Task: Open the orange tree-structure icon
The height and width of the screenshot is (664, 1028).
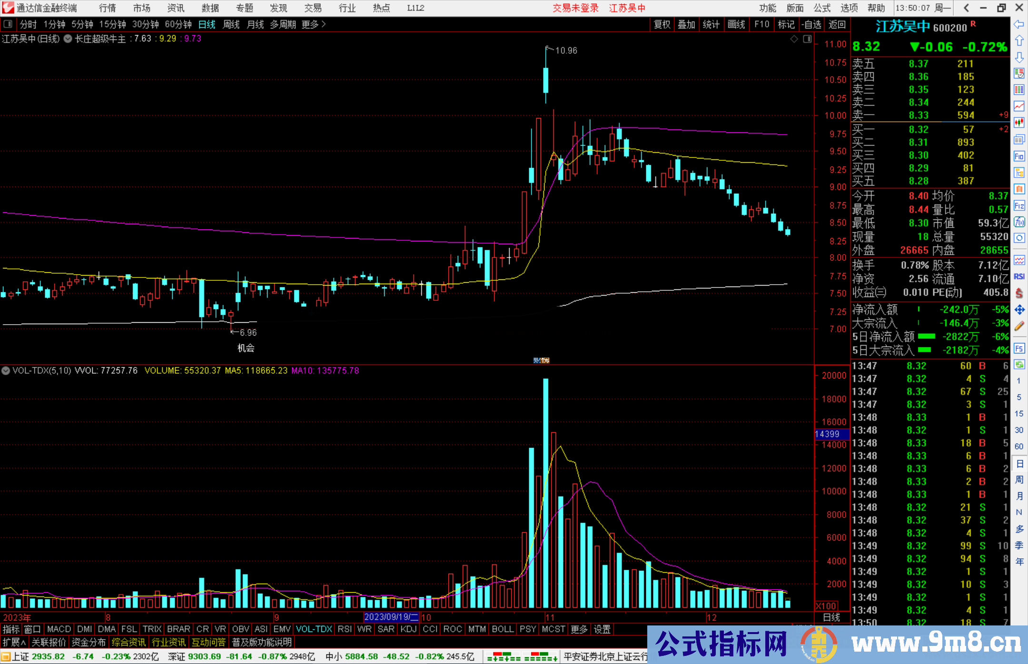Action: 1019,172
